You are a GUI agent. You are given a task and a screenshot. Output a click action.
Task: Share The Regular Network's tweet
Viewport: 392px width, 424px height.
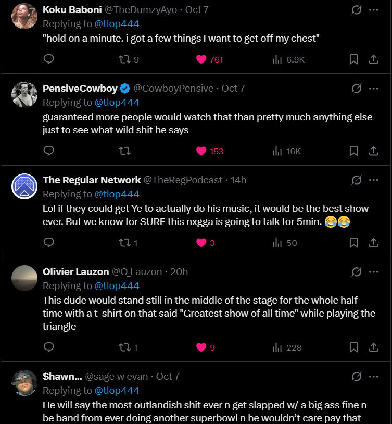click(373, 243)
